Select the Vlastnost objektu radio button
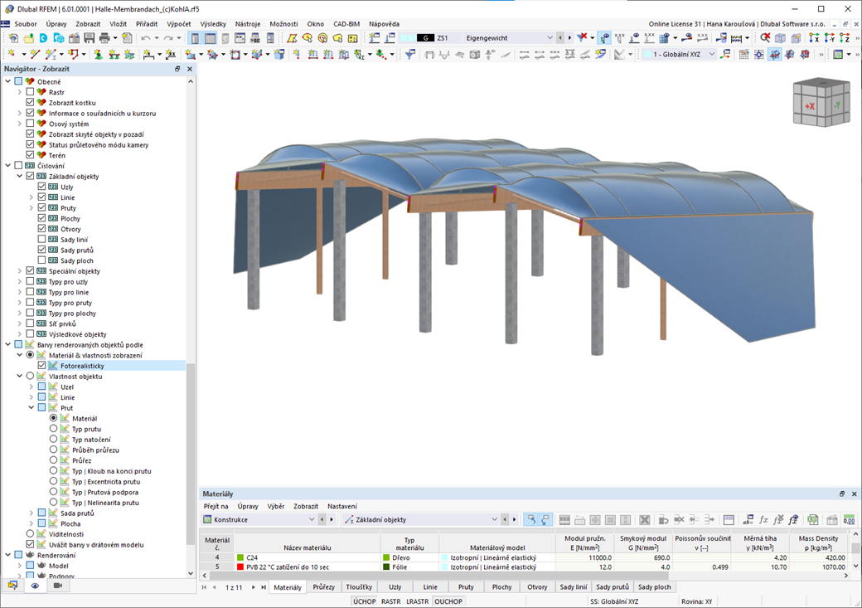862x608 pixels. pos(30,376)
